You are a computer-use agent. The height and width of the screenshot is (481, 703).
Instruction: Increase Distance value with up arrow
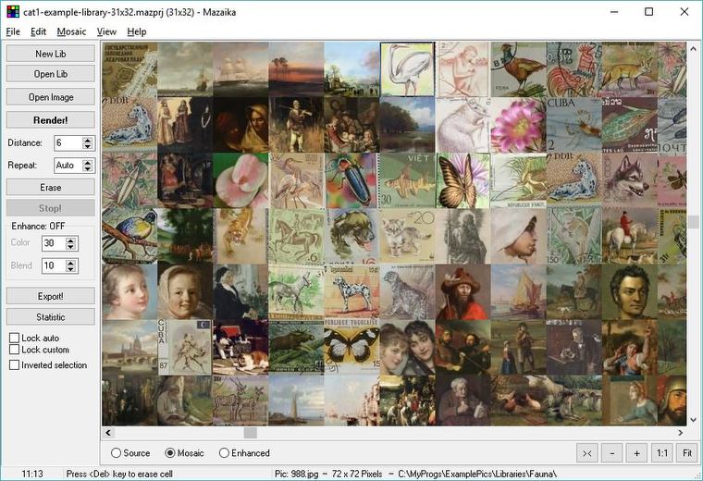click(88, 140)
